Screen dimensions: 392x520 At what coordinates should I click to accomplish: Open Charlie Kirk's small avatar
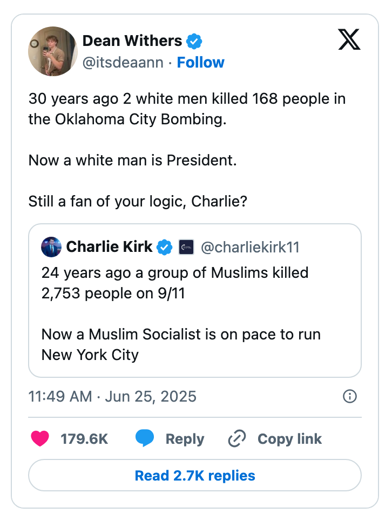point(51,247)
